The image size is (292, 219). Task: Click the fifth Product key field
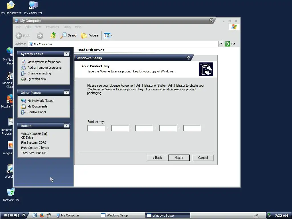[x=192, y=128]
